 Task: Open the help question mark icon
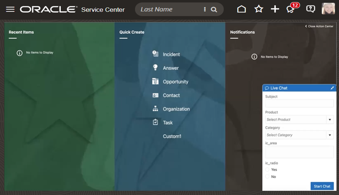coord(311,9)
